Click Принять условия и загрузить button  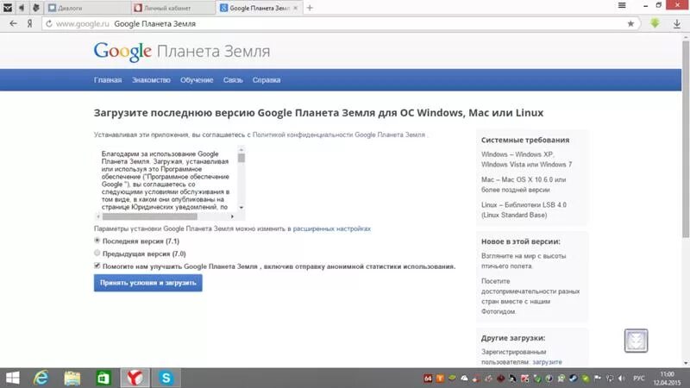[147, 283]
